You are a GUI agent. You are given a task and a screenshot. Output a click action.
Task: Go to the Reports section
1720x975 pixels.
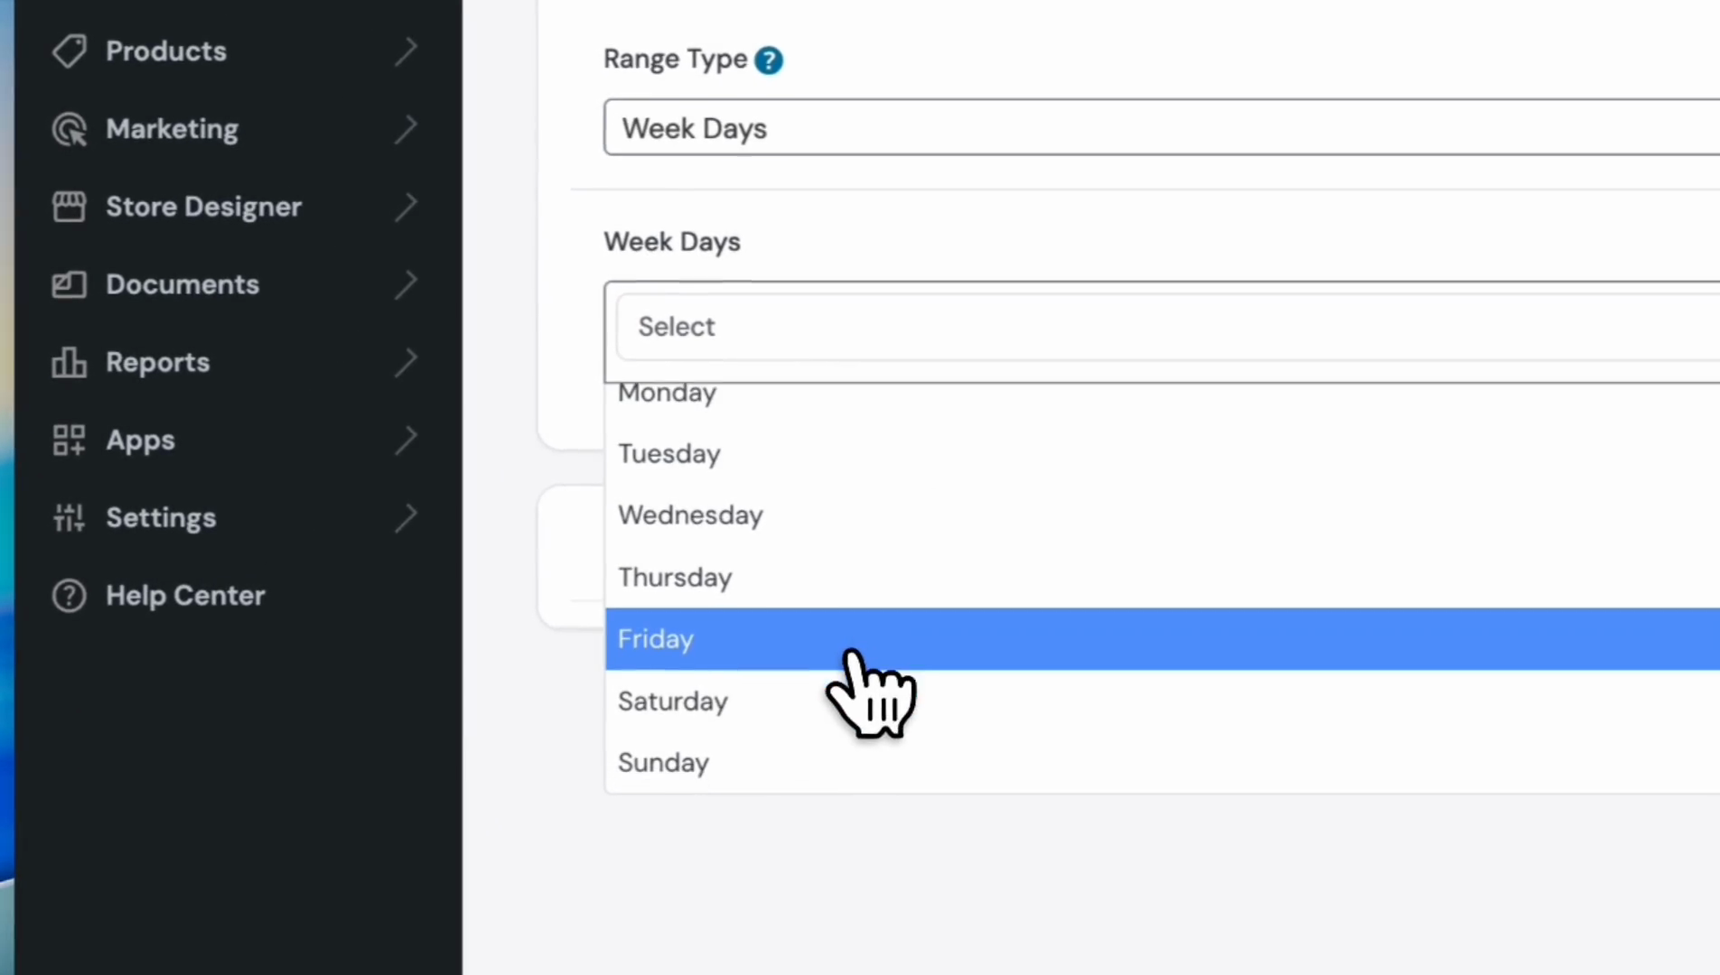(x=158, y=362)
